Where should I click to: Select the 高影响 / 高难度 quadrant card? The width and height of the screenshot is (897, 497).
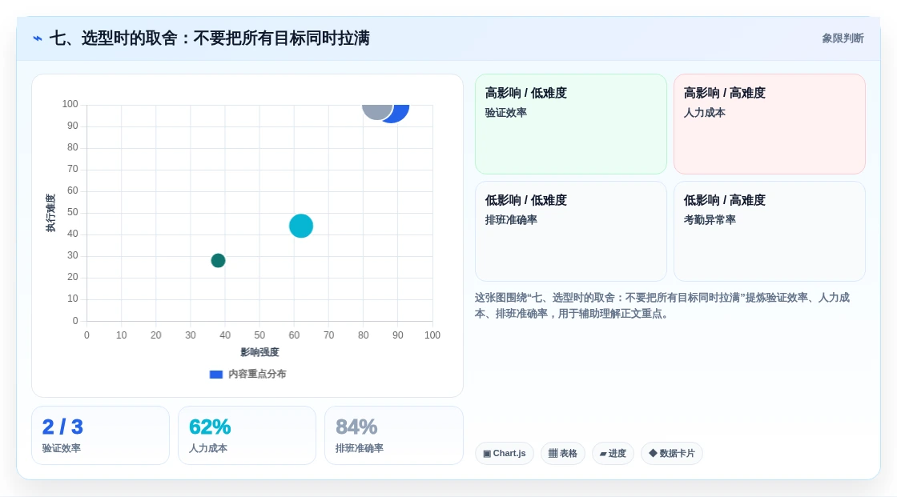click(770, 124)
